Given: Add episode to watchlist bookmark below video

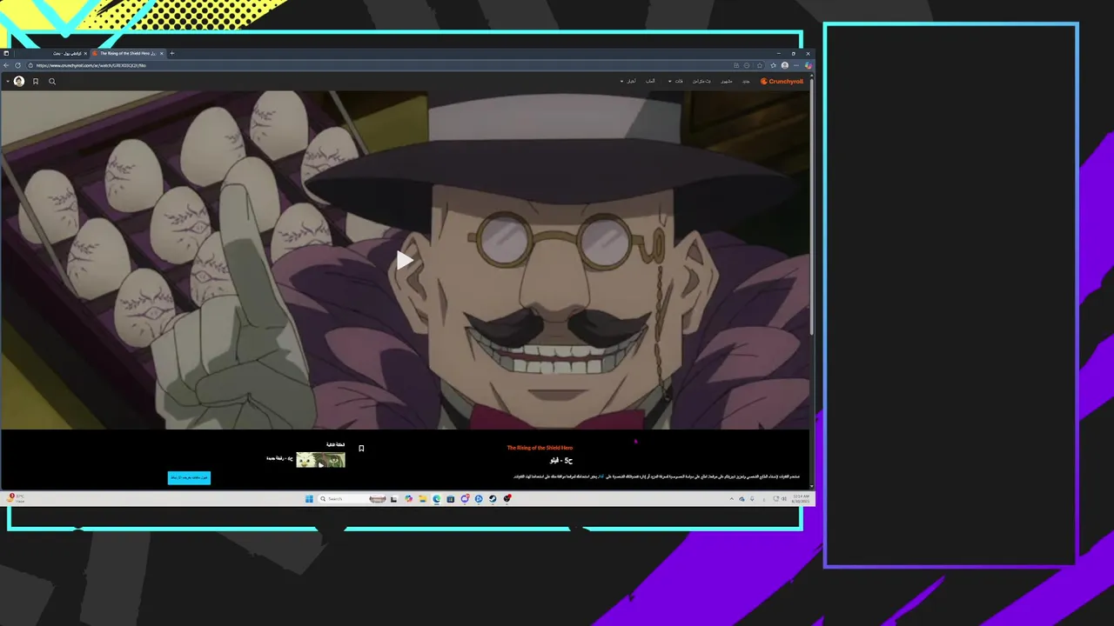Looking at the screenshot, I should pyautogui.click(x=361, y=449).
